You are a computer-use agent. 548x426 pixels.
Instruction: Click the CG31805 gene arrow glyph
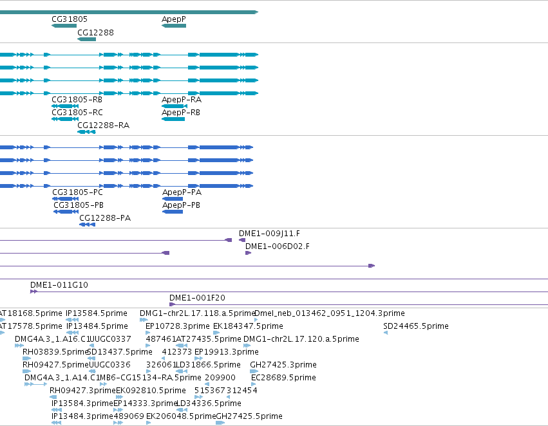(64, 26)
